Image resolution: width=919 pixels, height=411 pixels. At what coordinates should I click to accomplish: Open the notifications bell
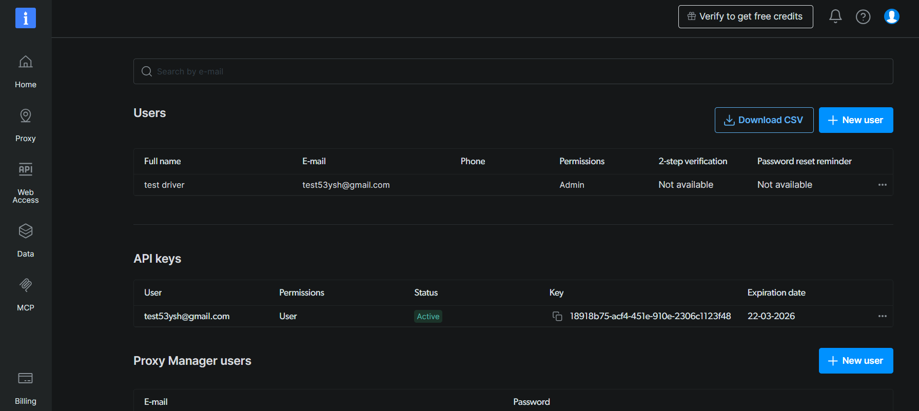point(835,16)
